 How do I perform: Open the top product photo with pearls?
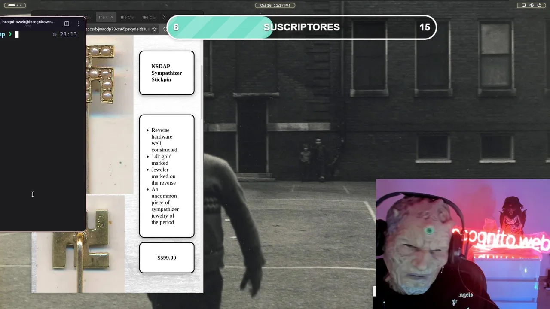point(110,115)
